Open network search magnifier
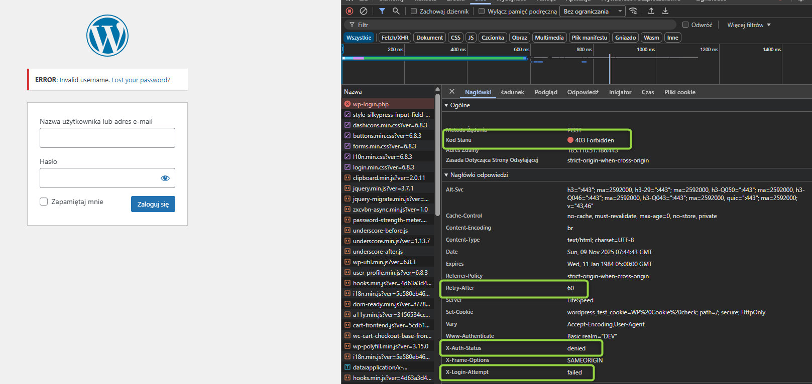The width and height of the screenshot is (812, 384). (396, 11)
